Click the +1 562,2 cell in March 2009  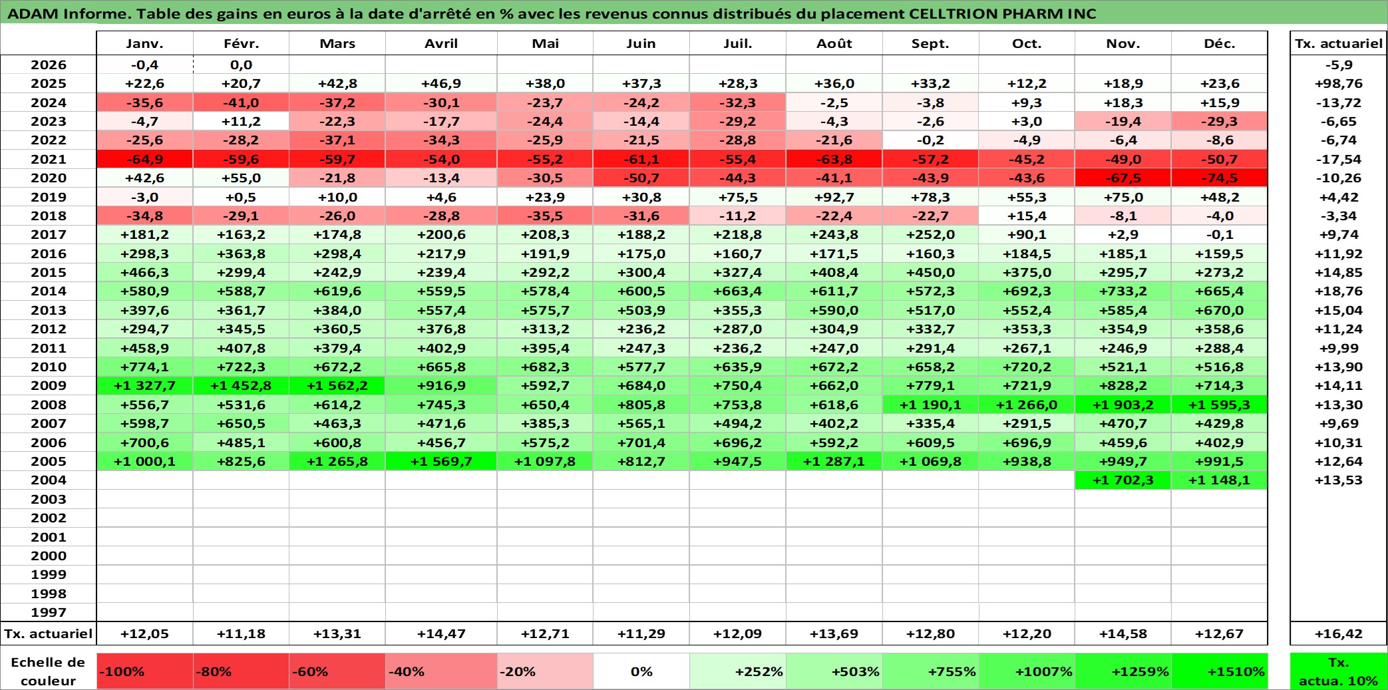pyautogui.click(x=337, y=385)
